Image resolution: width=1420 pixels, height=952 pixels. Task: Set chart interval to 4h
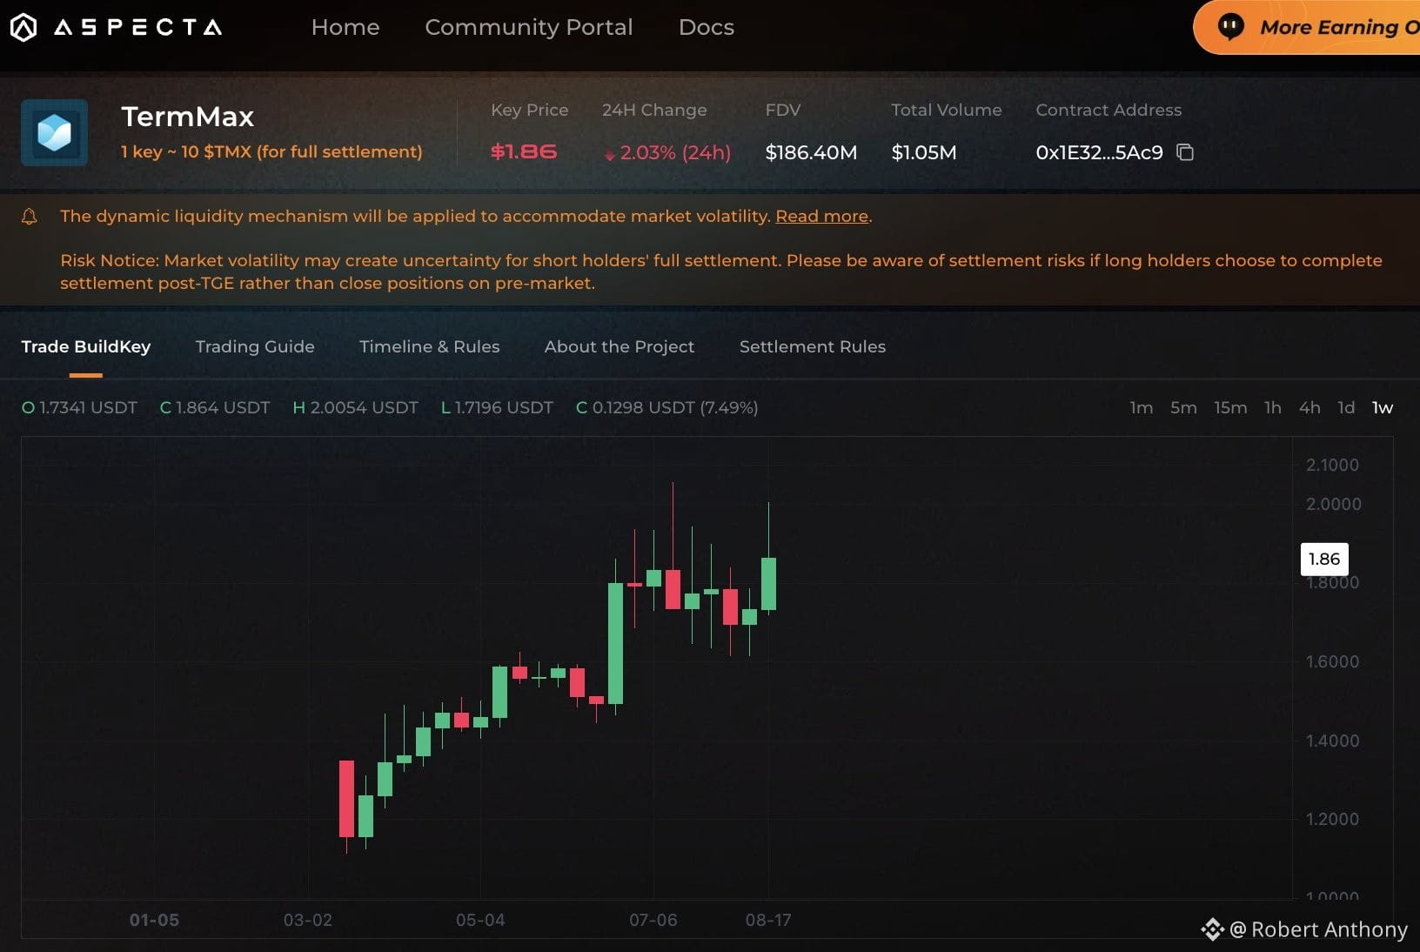click(x=1309, y=407)
